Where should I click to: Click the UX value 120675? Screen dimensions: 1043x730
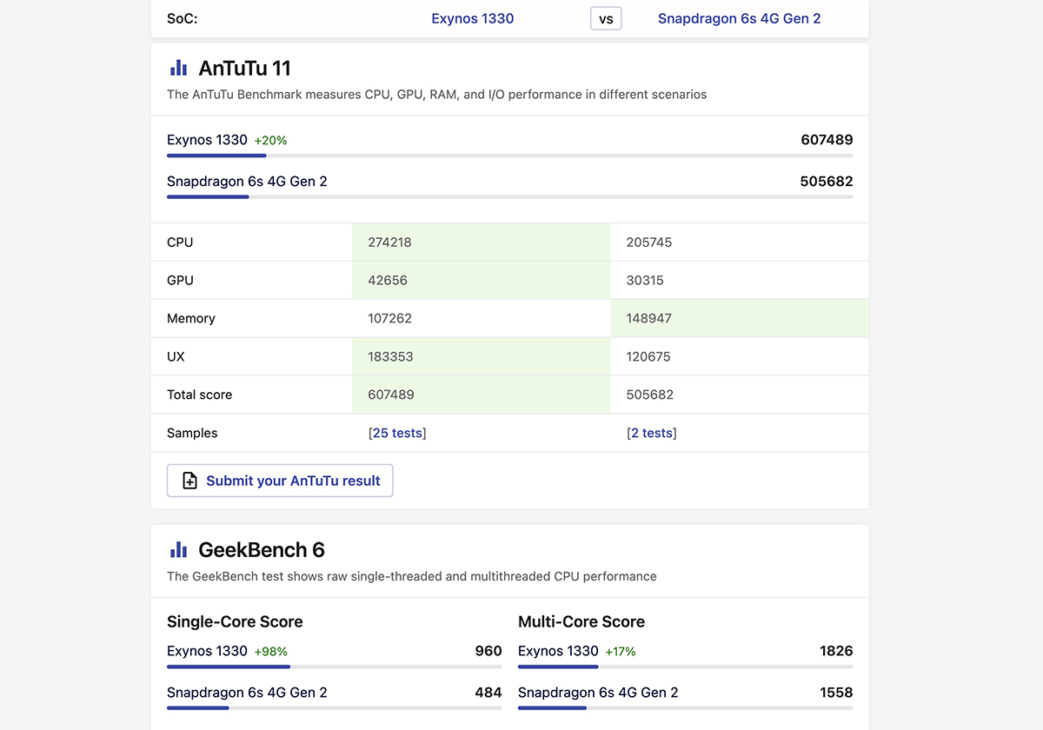648,357
